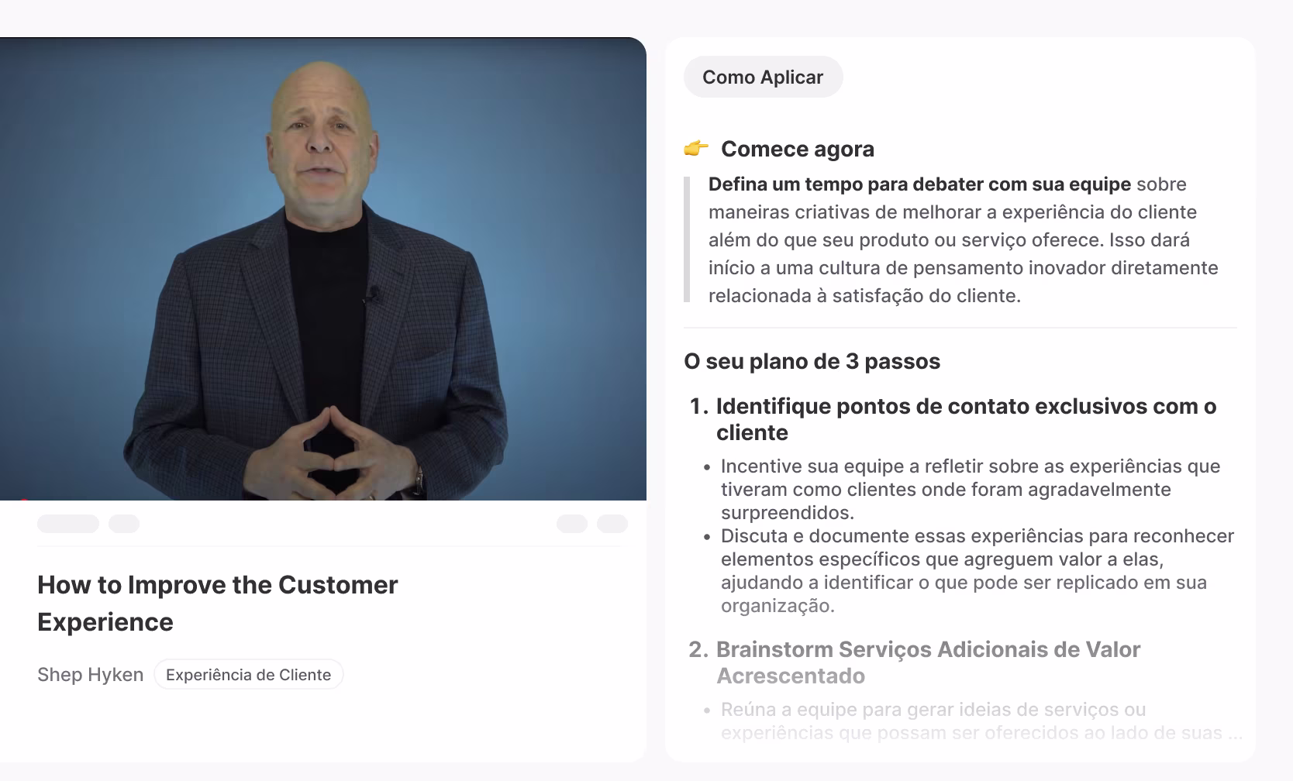
Task: Open author Shep Hyken's name link
Action: click(90, 675)
